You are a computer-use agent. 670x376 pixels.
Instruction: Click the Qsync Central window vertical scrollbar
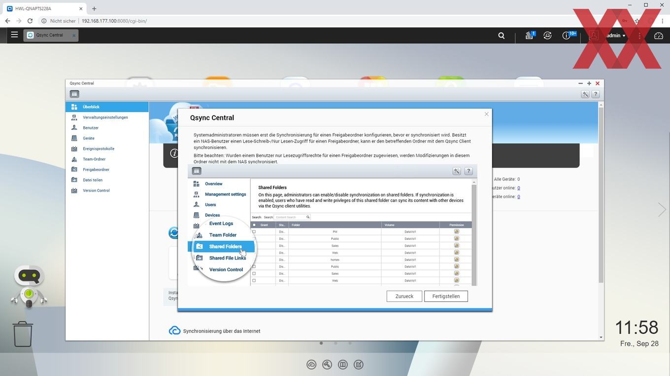(x=601, y=194)
